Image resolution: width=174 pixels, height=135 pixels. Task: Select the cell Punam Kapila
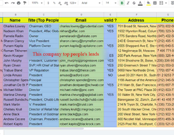(x=16, y=46)
